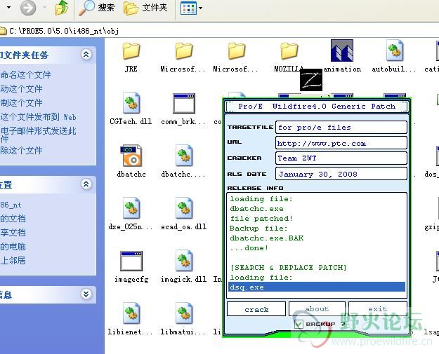The height and width of the screenshot is (354, 439).
Task: Click the '...done!' log line
Action: click(x=249, y=248)
